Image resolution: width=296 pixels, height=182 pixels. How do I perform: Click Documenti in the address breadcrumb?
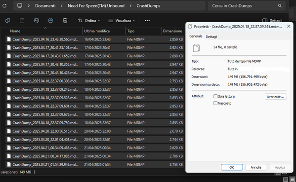click(x=45, y=6)
